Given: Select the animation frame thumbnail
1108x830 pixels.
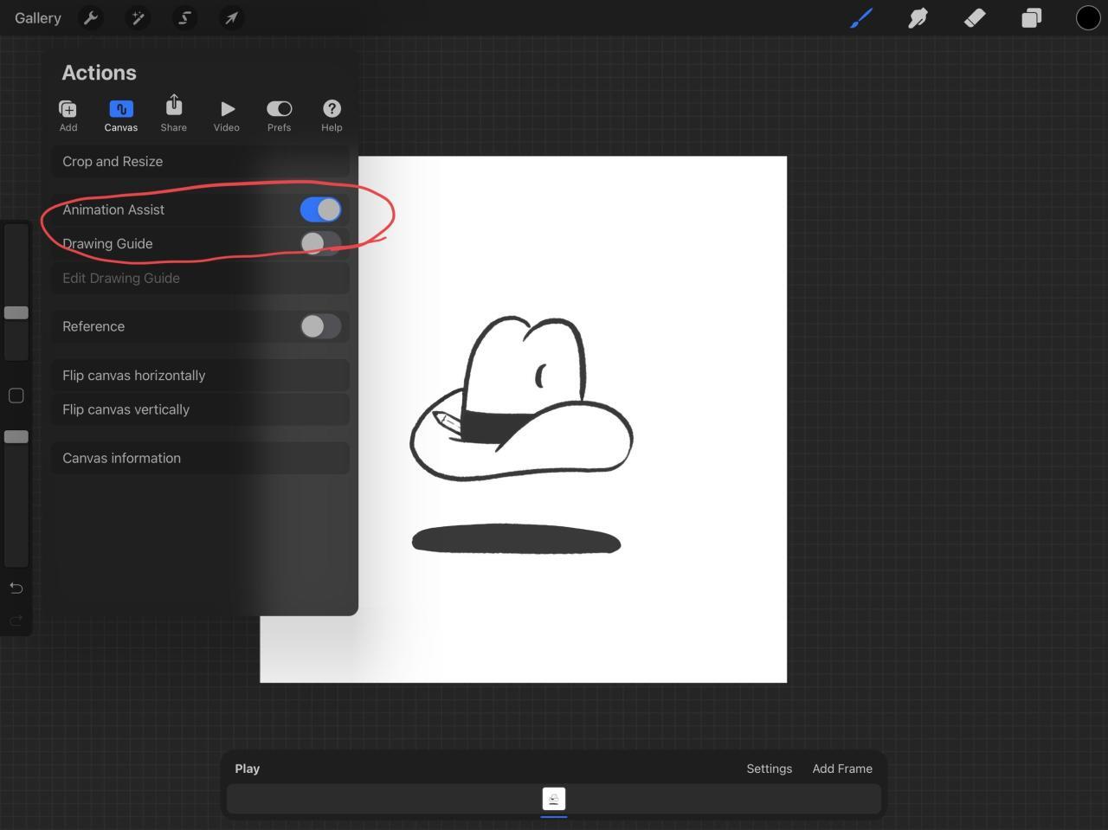Looking at the screenshot, I should point(553,799).
